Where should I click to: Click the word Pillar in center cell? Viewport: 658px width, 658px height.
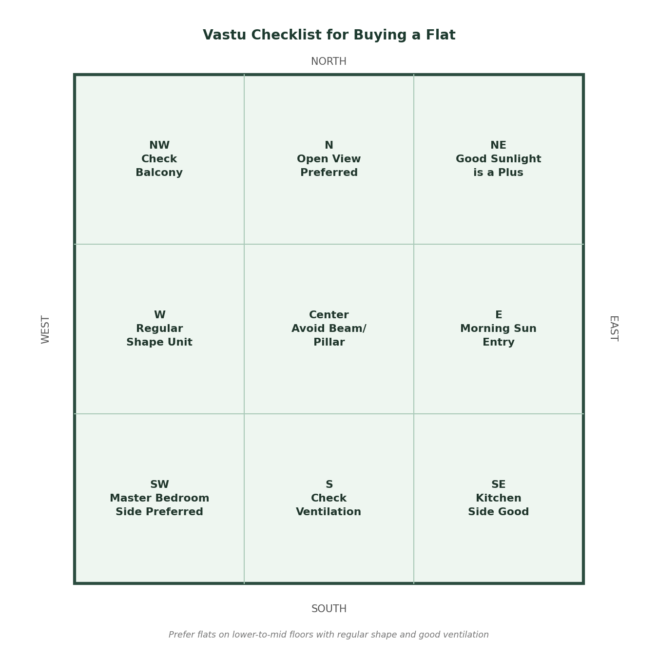(329, 343)
